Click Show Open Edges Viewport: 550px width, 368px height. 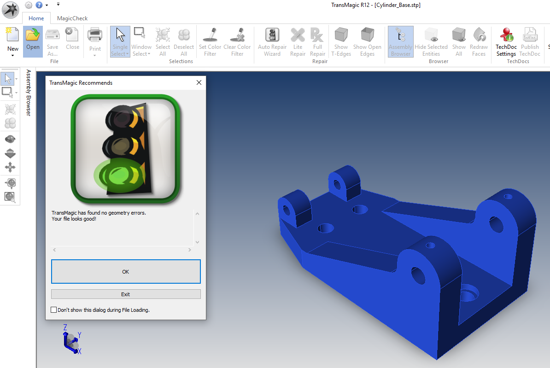(x=367, y=41)
